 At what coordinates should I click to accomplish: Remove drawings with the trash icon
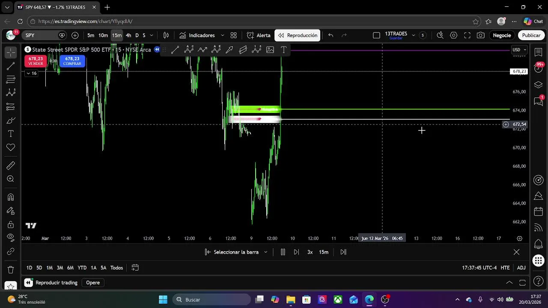point(11,270)
